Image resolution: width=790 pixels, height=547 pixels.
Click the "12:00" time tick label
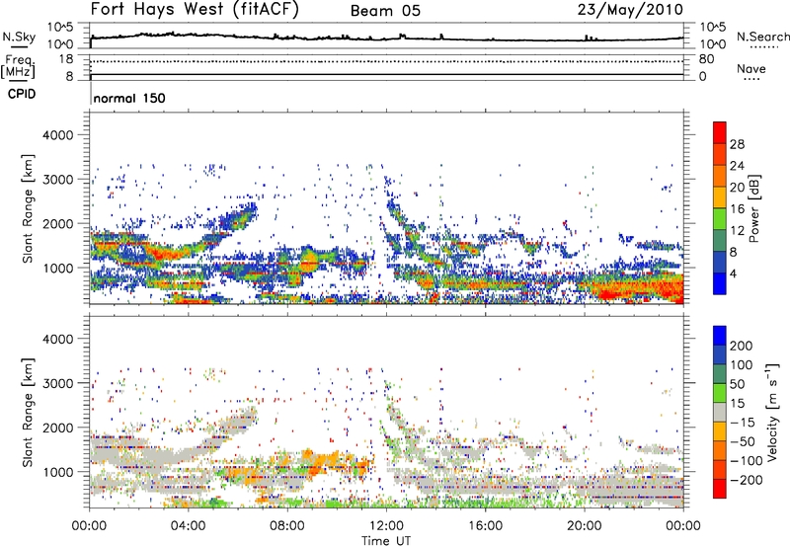pyautogui.click(x=386, y=526)
